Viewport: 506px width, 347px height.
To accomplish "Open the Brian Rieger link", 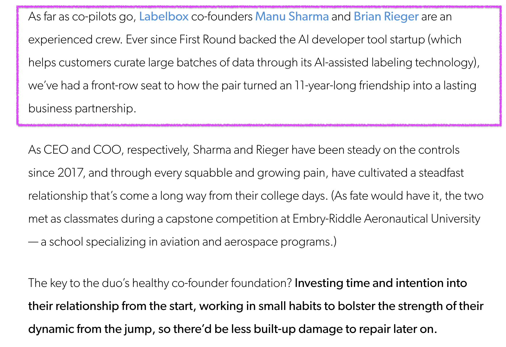I will (386, 17).
